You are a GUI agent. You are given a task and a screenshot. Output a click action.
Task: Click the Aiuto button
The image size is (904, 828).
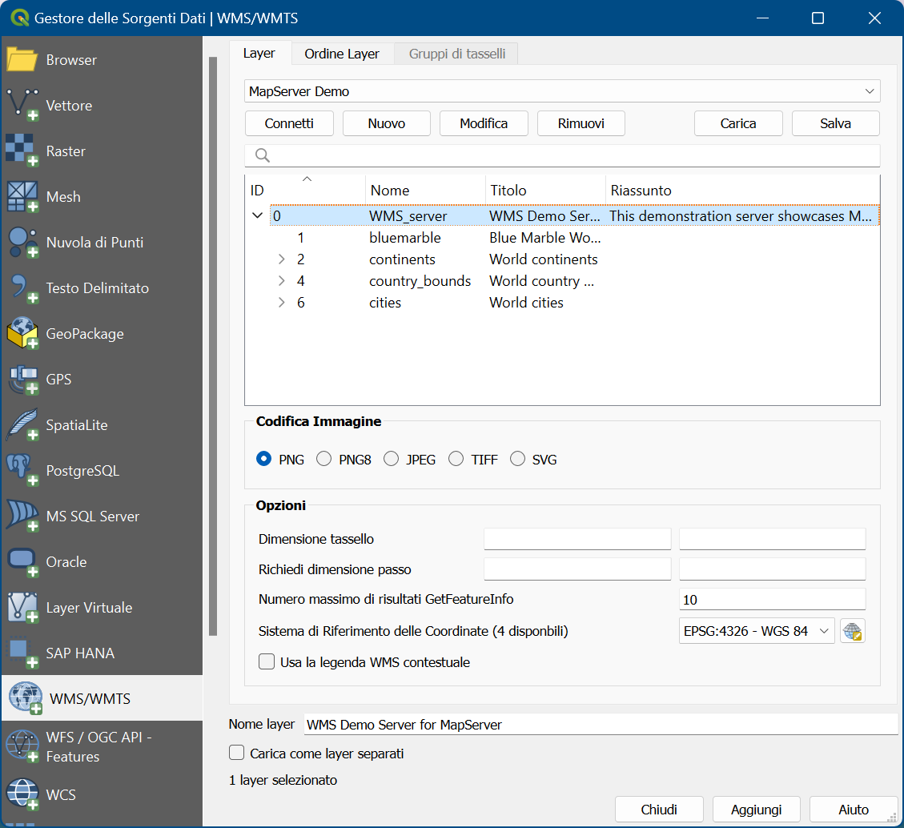tap(854, 810)
